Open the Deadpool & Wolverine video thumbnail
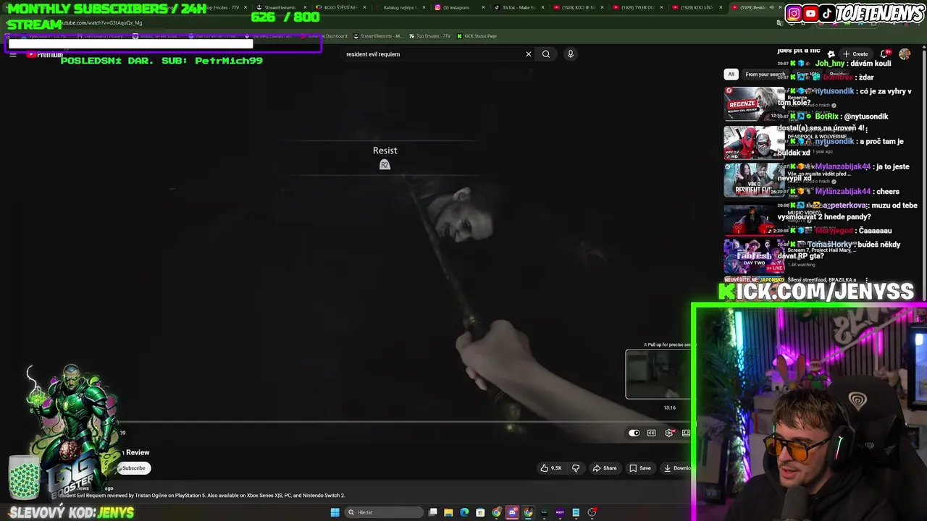The width and height of the screenshot is (927, 521). click(x=755, y=142)
